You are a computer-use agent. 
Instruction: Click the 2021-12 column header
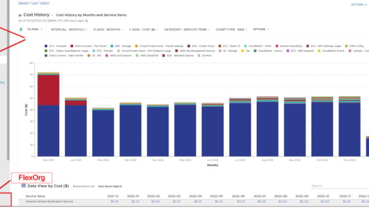click(113, 196)
